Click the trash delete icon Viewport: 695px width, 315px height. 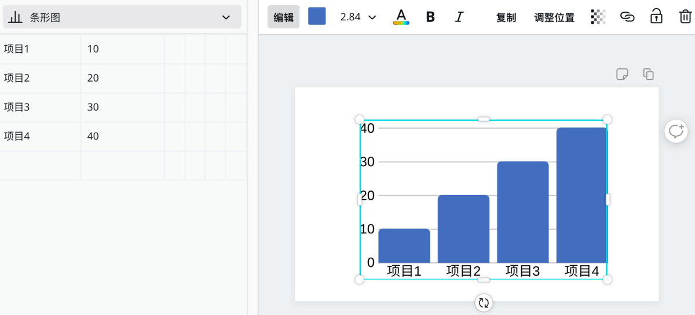tap(685, 16)
